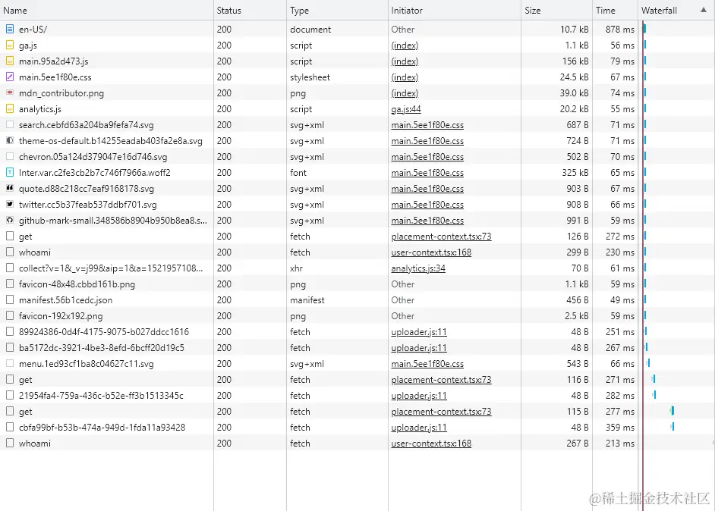
Task: Select the mdn_contributor.png request name
Action: tap(61, 93)
